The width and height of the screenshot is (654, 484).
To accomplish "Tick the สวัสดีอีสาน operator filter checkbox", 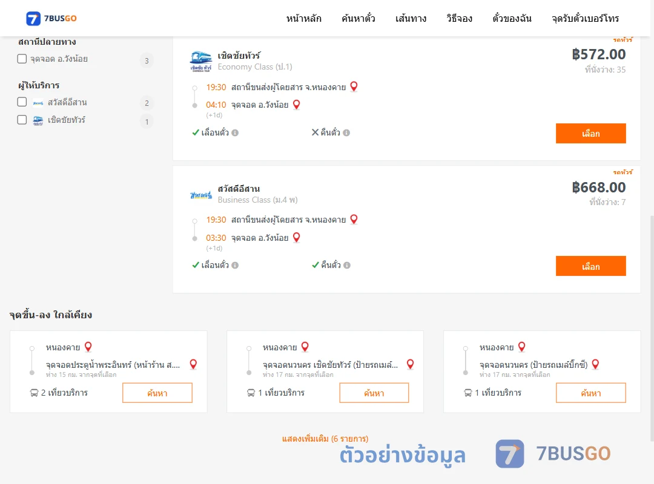I will pos(22,102).
